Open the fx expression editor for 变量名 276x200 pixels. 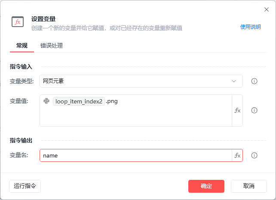[x=237, y=155]
